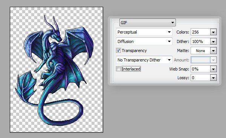The width and height of the screenshot is (226, 138).
Task: Click the Transparency label text
Action: pyautogui.click(x=134, y=51)
